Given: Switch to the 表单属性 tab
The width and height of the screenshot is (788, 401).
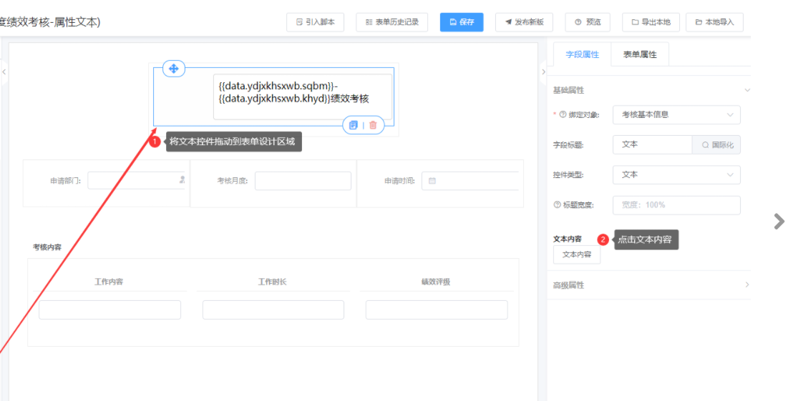Looking at the screenshot, I should click(x=639, y=54).
